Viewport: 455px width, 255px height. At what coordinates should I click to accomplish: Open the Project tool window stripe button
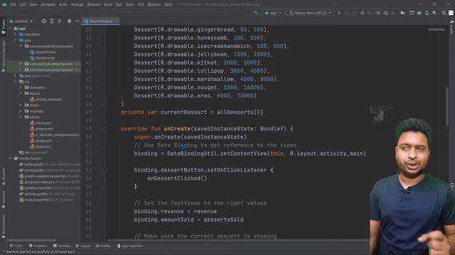(x=3, y=27)
